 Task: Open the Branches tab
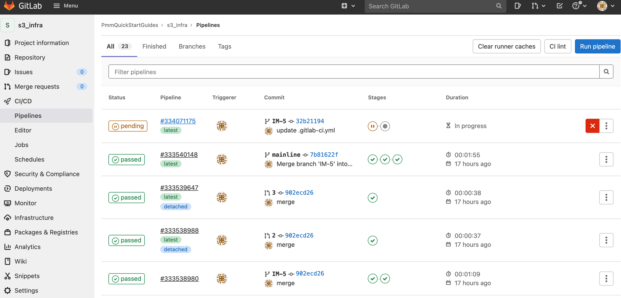coord(192,46)
